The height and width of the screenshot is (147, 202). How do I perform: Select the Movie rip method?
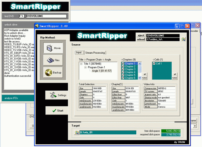coord(53,48)
